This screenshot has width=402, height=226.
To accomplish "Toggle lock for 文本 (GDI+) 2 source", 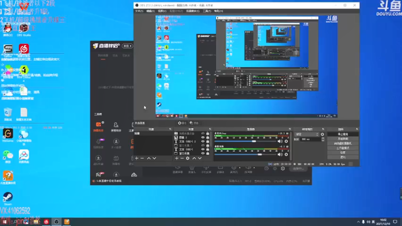I will 208,142.
